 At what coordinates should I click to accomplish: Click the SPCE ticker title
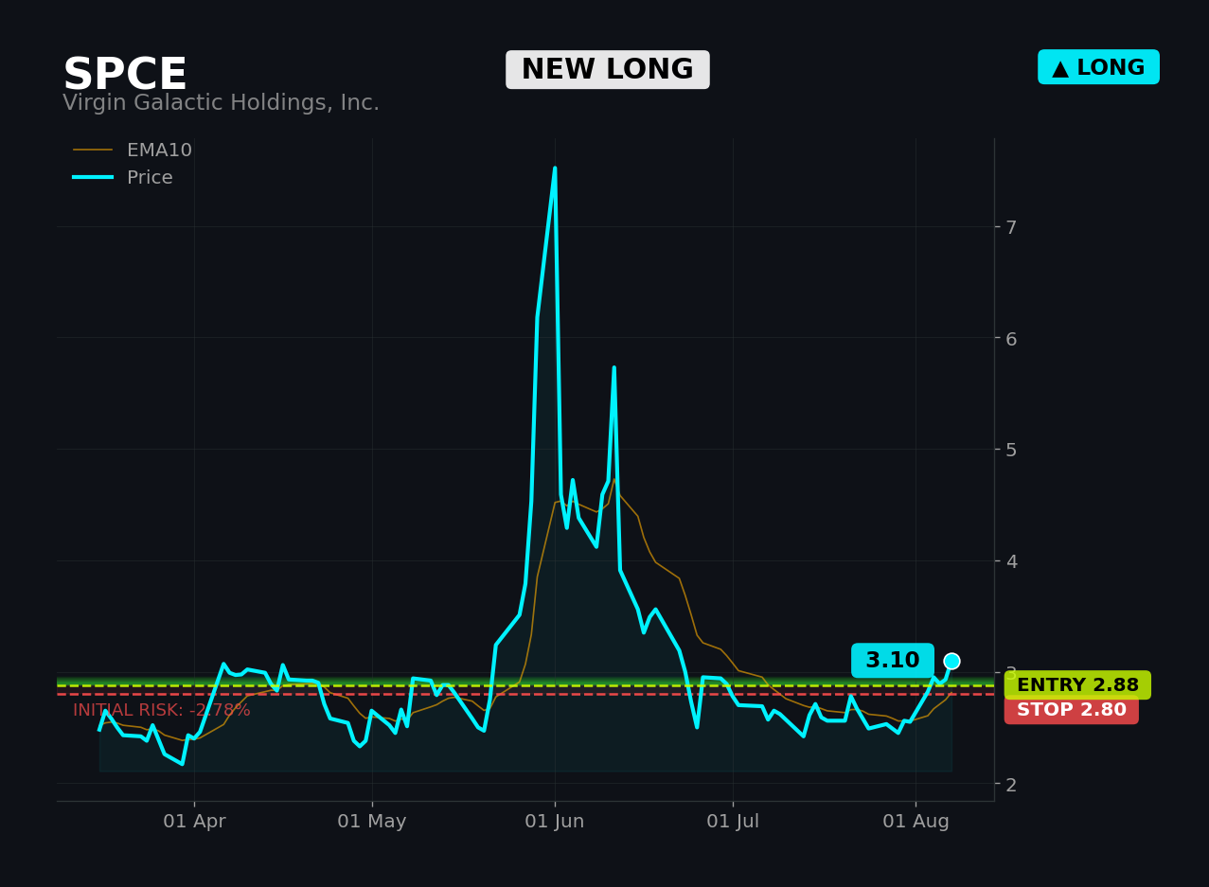pos(125,75)
